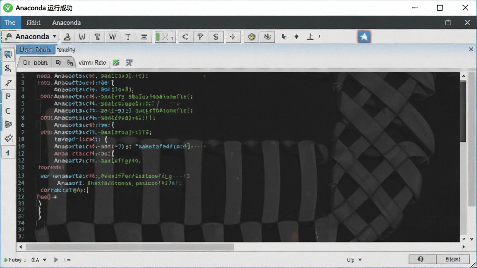Click the sidebar icon below C
This screenshot has width=477, height=268.
tap(8, 125)
